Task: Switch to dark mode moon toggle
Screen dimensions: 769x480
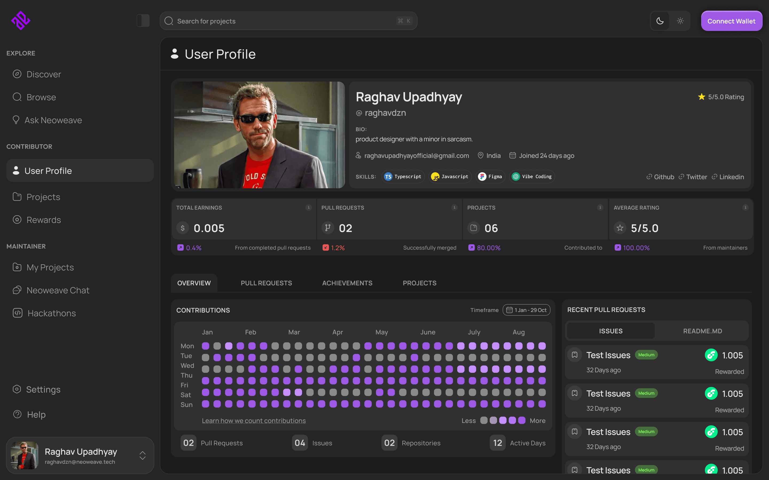Action: click(x=660, y=21)
